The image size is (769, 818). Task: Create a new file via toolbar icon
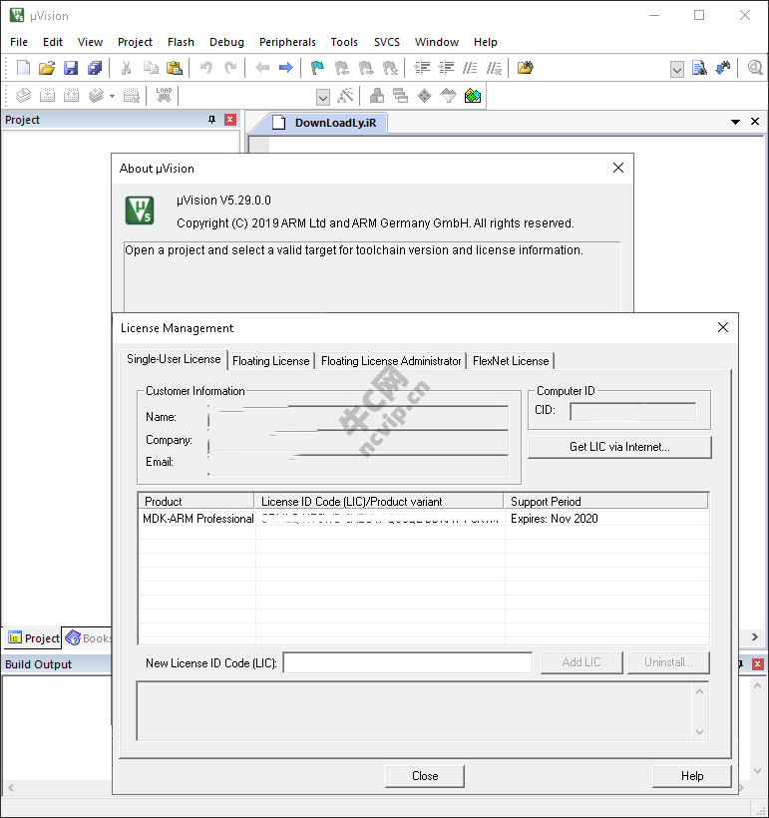[24, 68]
